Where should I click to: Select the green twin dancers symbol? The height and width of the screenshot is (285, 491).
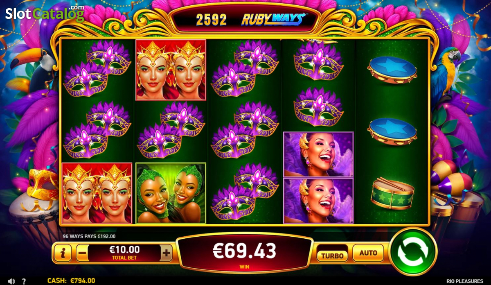point(171,193)
